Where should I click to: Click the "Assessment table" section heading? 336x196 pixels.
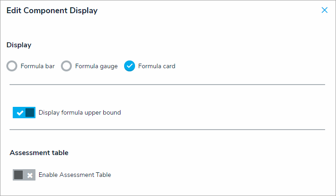coord(39,153)
